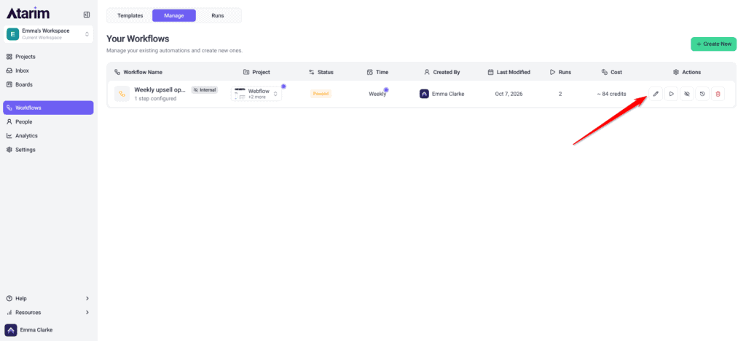Click the Time column header
746x341 pixels.
(x=378, y=72)
